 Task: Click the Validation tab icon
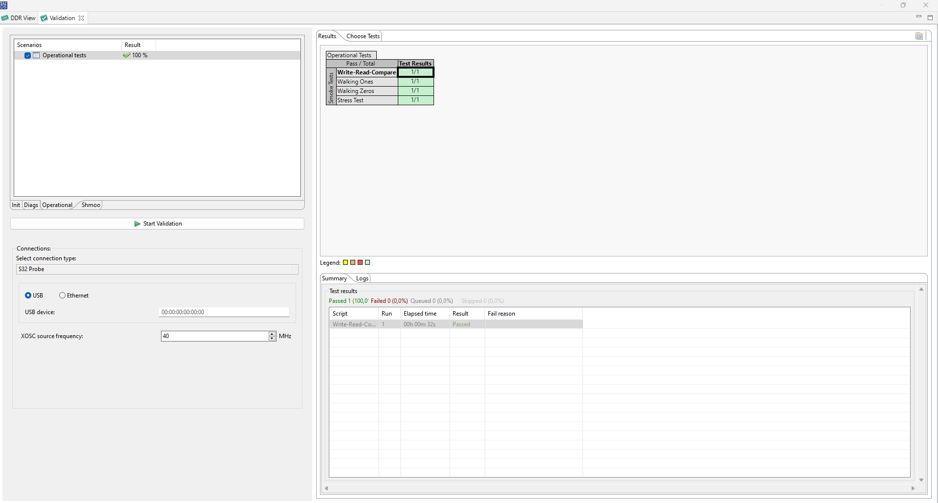tap(44, 18)
